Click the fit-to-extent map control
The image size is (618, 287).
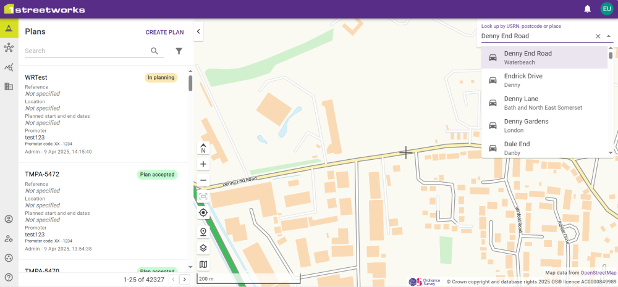coord(203,196)
